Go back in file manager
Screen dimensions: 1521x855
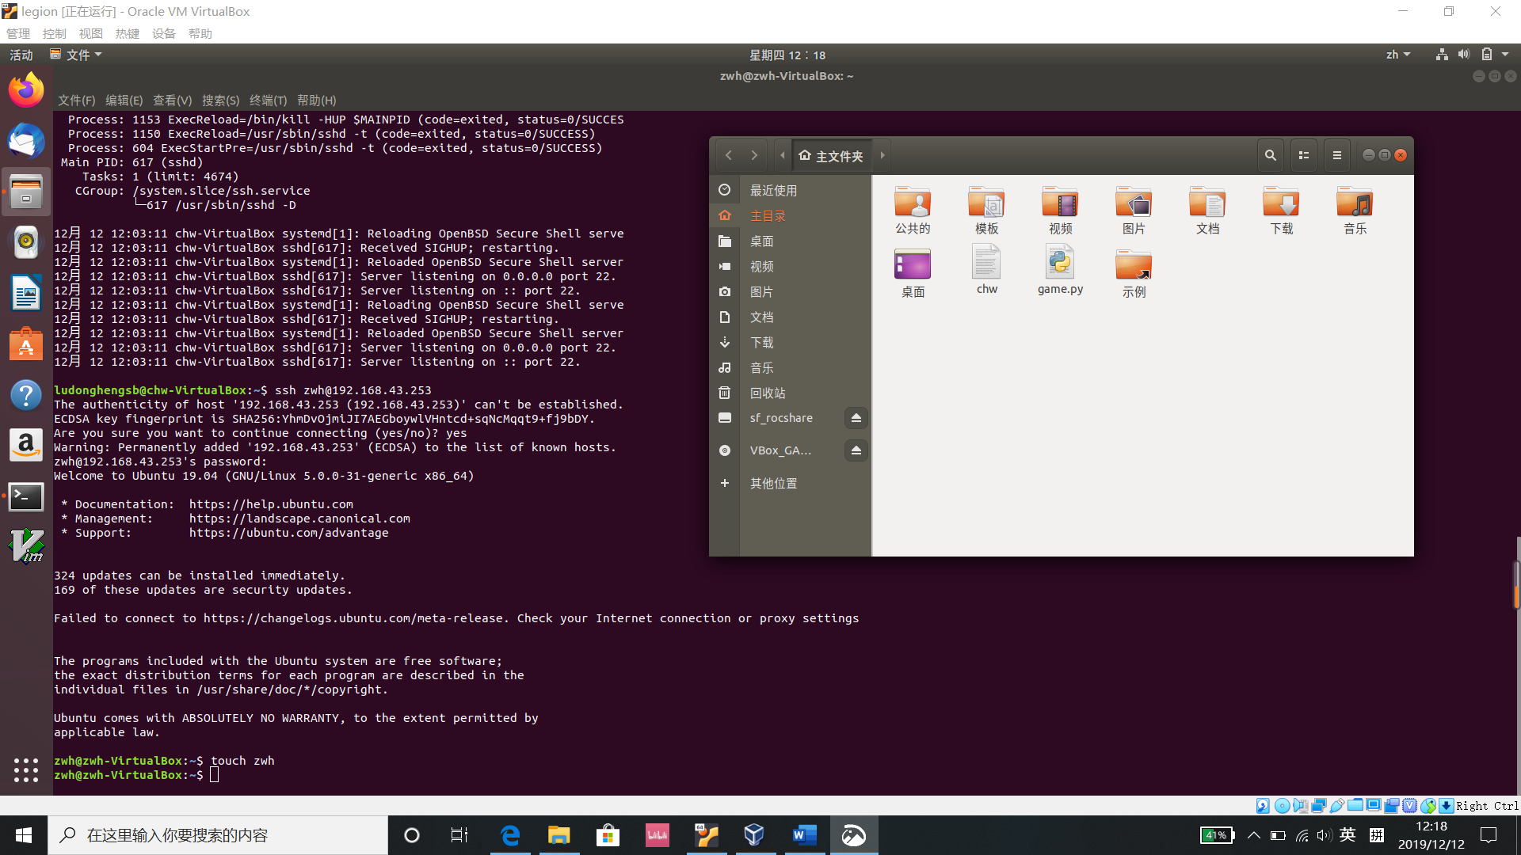click(728, 155)
